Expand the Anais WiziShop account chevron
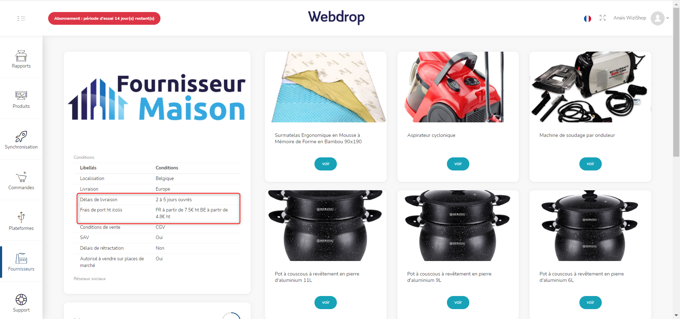 [x=668, y=18]
